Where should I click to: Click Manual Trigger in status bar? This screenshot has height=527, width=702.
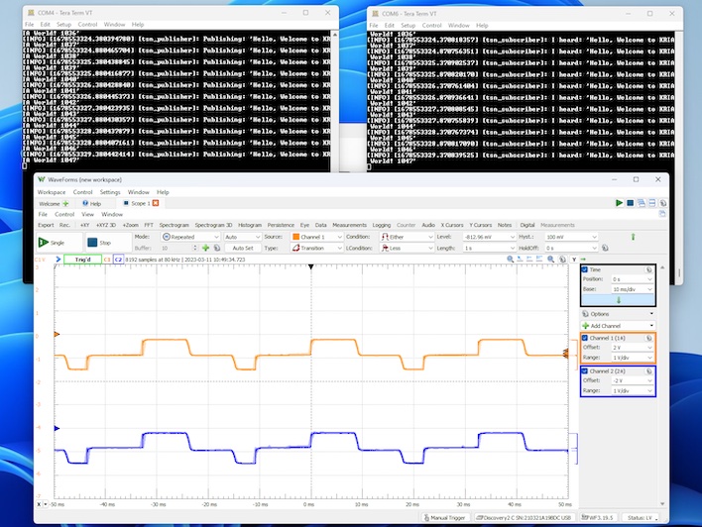(445, 518)
